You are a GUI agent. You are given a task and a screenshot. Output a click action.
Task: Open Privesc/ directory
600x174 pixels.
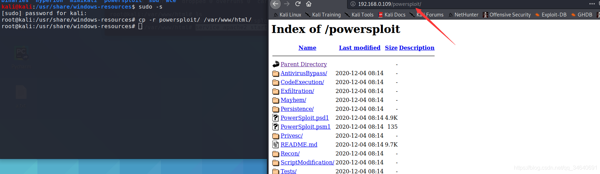(292, 136)
